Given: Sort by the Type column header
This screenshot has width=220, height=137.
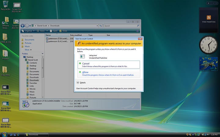Looking at the screenshot, I should coord(97,35).
